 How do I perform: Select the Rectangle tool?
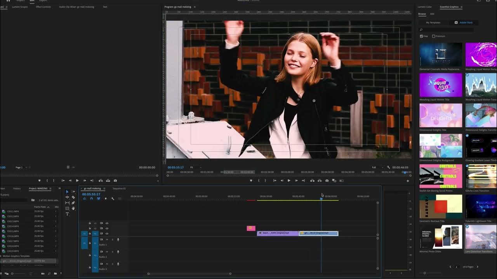(67, 208)
